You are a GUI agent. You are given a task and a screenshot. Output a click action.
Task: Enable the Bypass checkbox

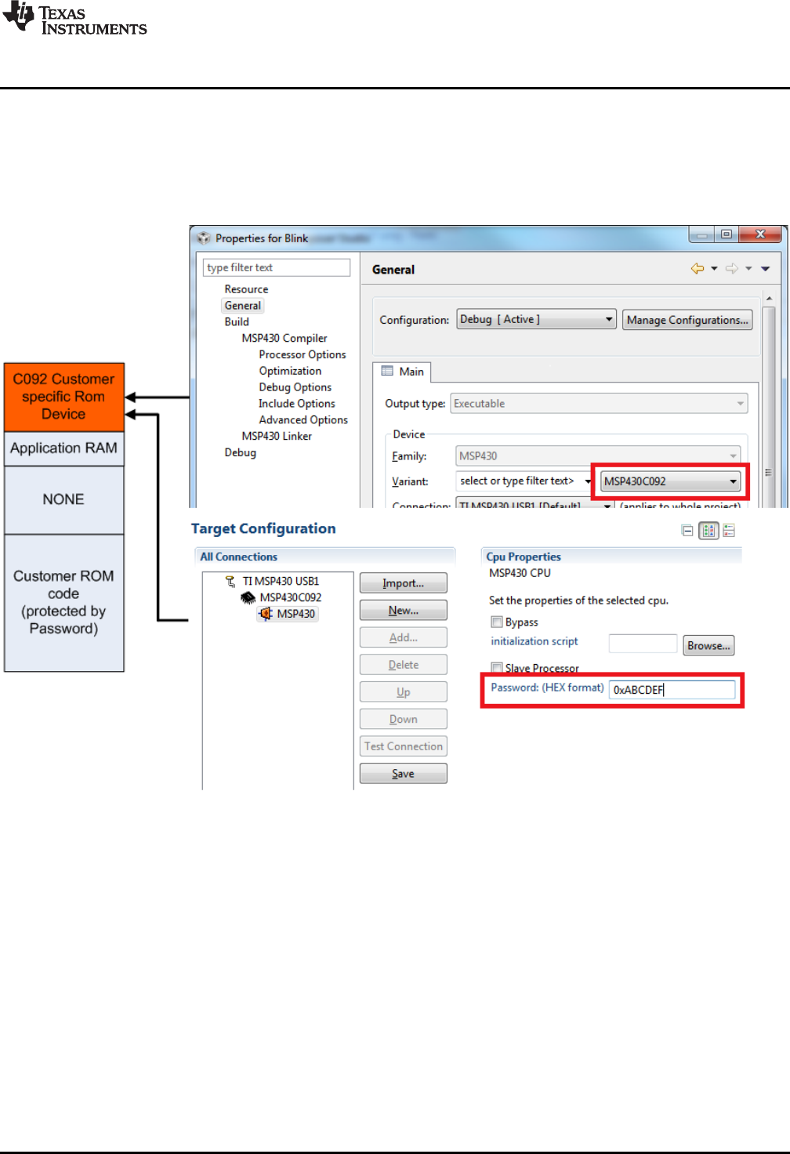point(497,622)
